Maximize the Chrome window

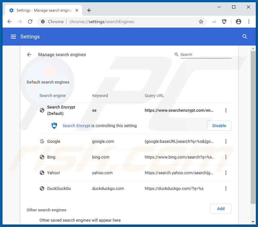[234, 7]
